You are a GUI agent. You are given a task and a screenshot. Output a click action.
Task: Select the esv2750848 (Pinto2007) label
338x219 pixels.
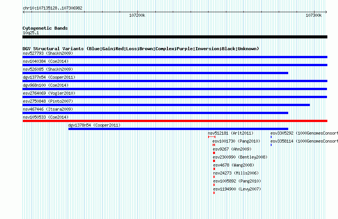[48, 101]
